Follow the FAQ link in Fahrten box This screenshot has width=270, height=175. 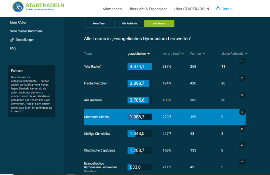[22, 111]
